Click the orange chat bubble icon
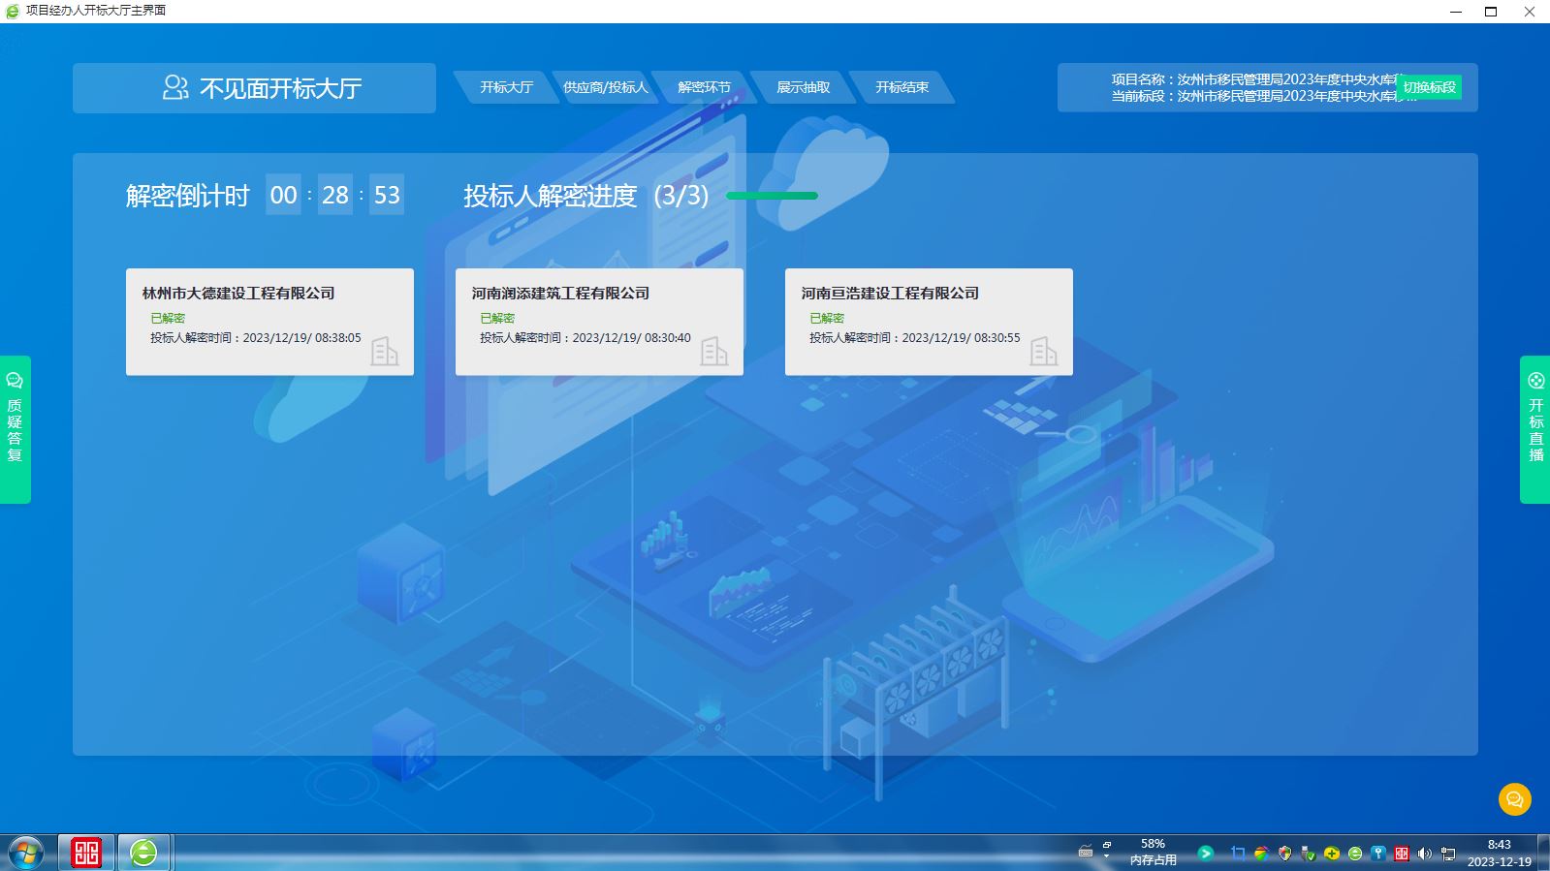This screenshot has height=871, width=1550. [x=1514, y=799]
